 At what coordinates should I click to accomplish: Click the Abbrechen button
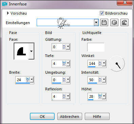70,117
